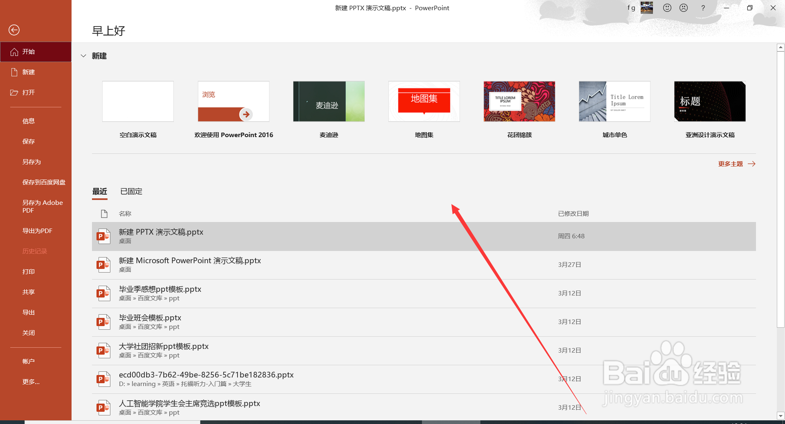This screenshot has height=424, width=785.
Task: Choose the 地图集 theme thumbnail
Action: (424, 101)
